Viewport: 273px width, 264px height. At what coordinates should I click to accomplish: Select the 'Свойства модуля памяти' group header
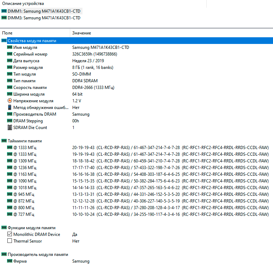tap(136, 41)
